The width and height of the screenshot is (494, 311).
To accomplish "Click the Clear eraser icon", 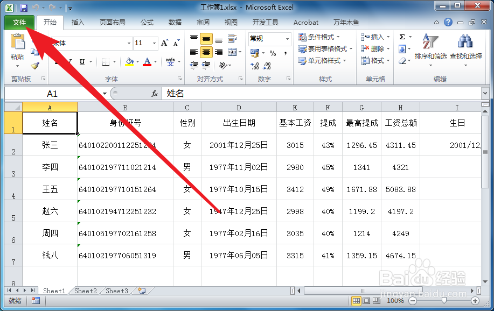I will (402, 60).
